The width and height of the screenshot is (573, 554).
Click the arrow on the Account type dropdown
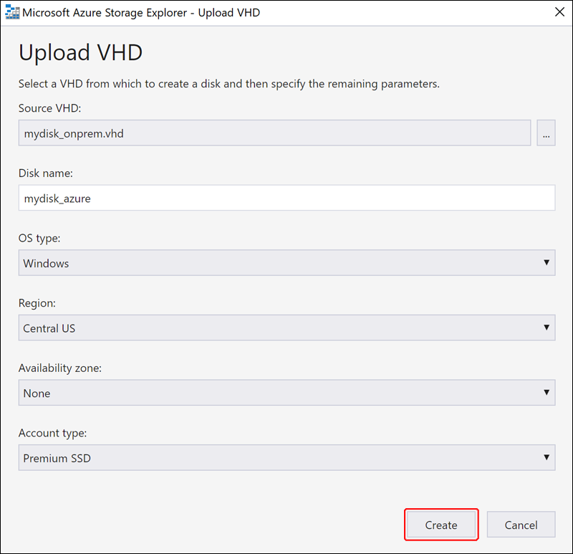click(x=546, y=457)
